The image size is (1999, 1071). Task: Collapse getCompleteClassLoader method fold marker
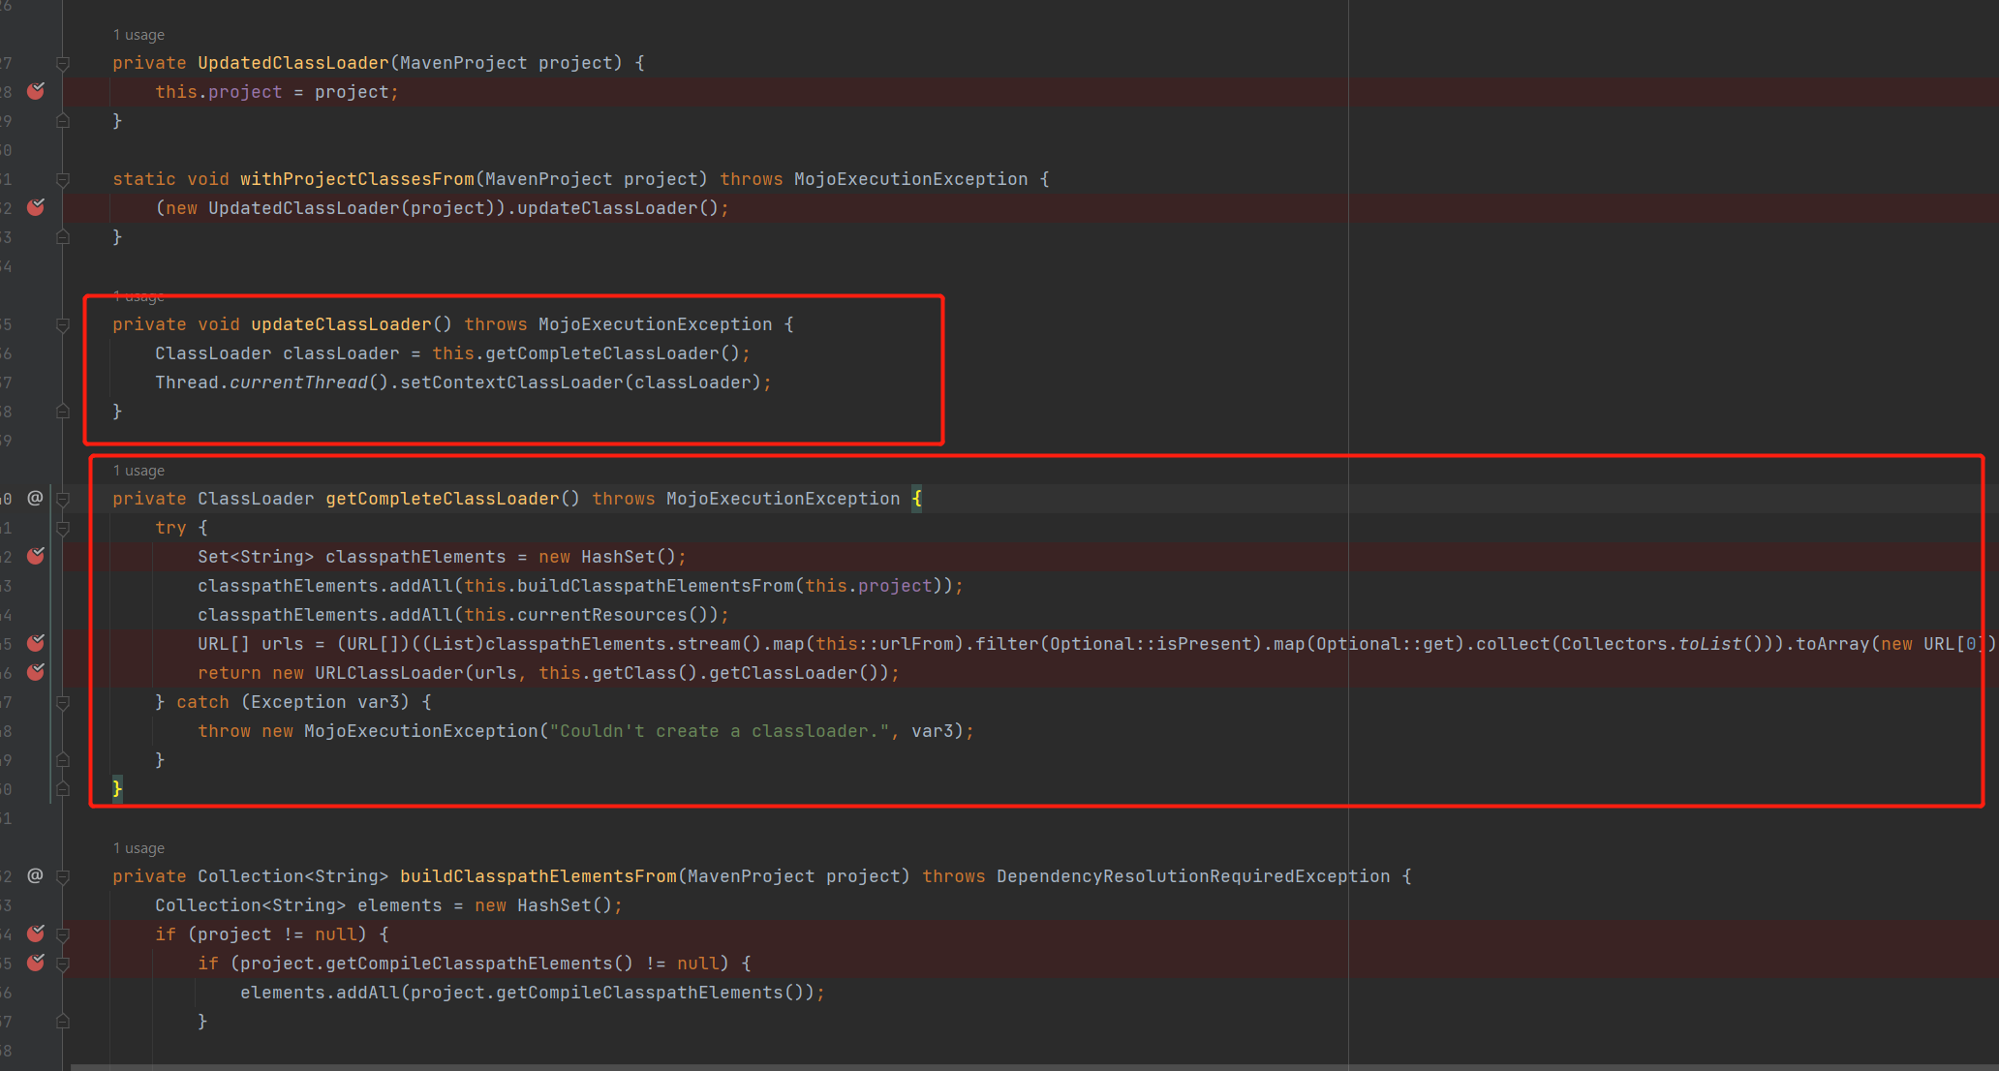(x=63, y=499)
